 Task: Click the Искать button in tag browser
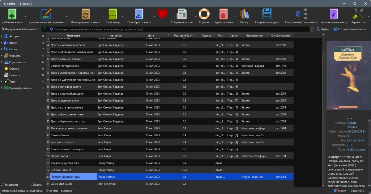tap(35, 185)
